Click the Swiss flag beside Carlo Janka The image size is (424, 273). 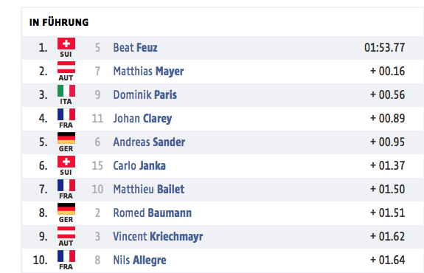pyautogui.click(x=66, y=162)
